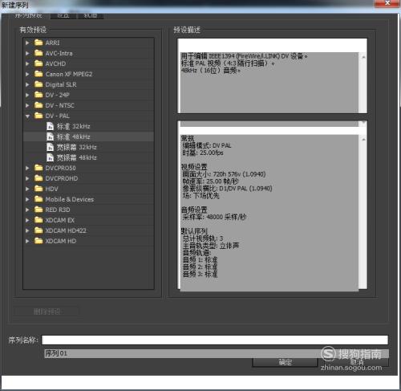Open the 设置 tab
Viewport: 401px width, 391px height.
(x=63, y=15)
